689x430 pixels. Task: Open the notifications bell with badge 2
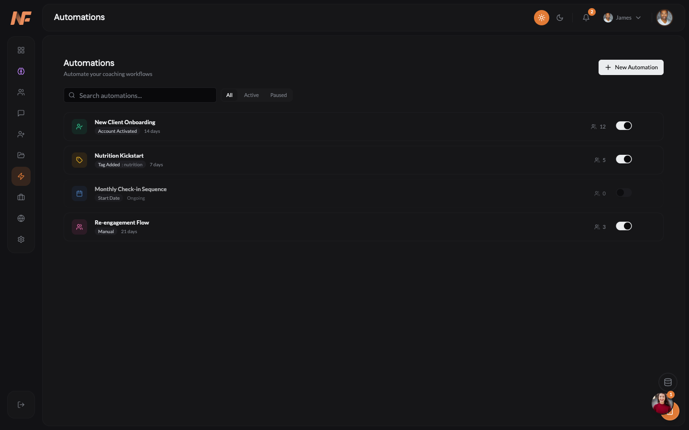586,18
